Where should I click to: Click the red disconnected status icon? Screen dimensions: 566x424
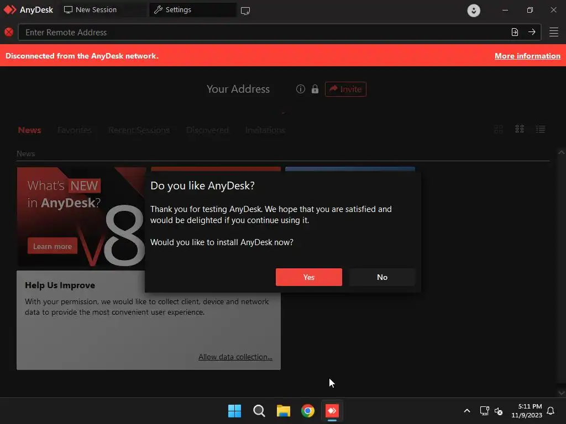coord(9,32)
